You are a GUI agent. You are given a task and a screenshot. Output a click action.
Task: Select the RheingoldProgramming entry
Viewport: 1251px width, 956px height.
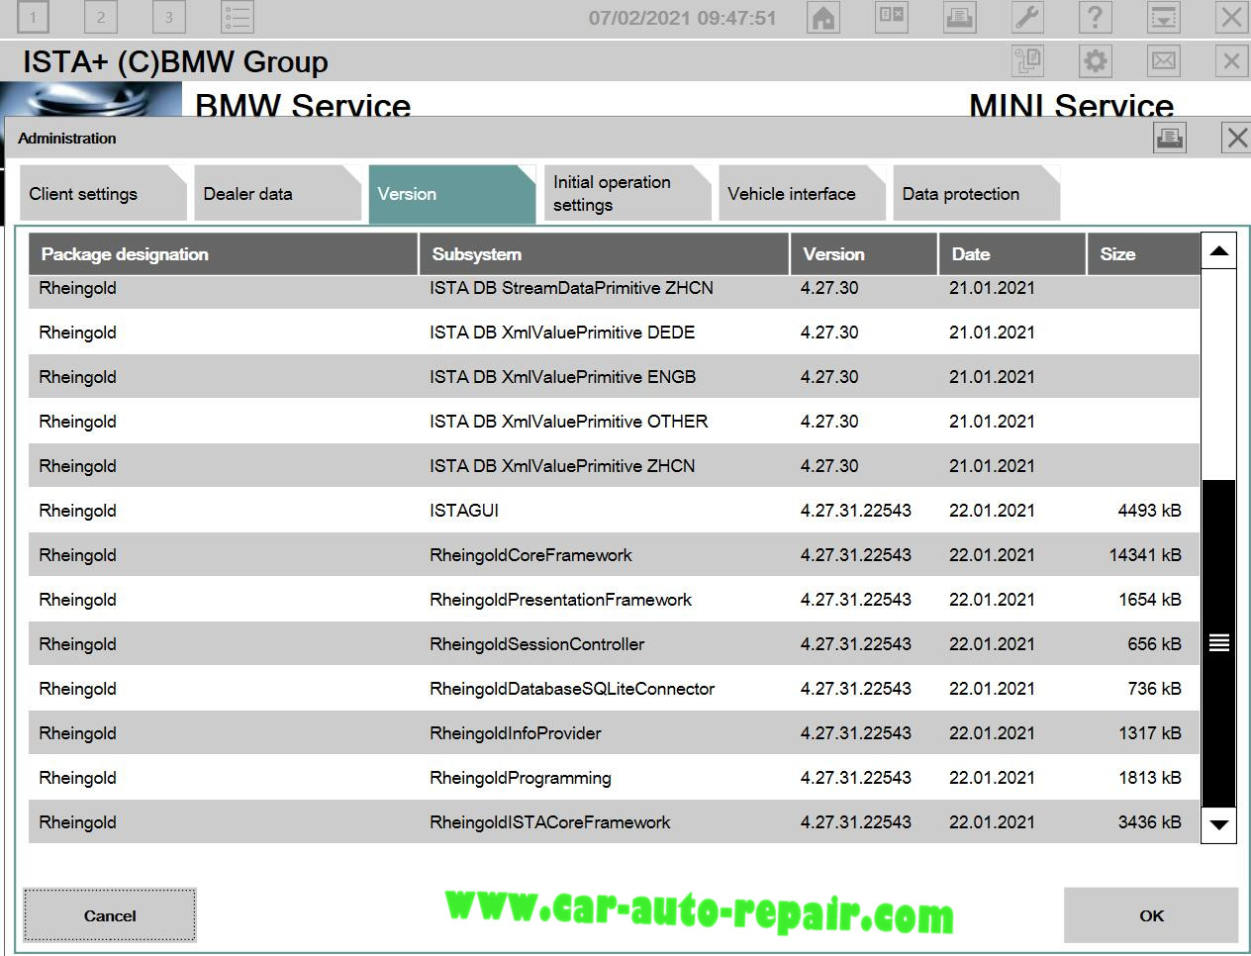click(614, 778)
